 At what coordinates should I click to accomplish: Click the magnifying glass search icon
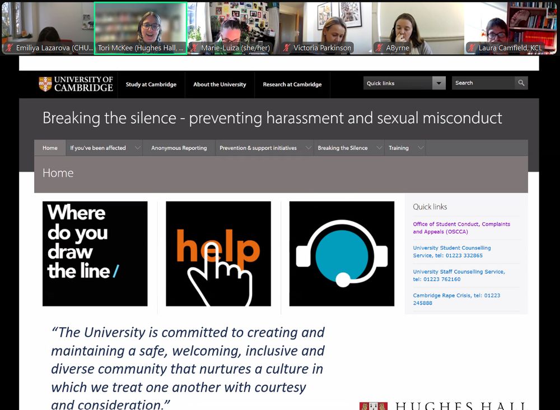point(521,83)
